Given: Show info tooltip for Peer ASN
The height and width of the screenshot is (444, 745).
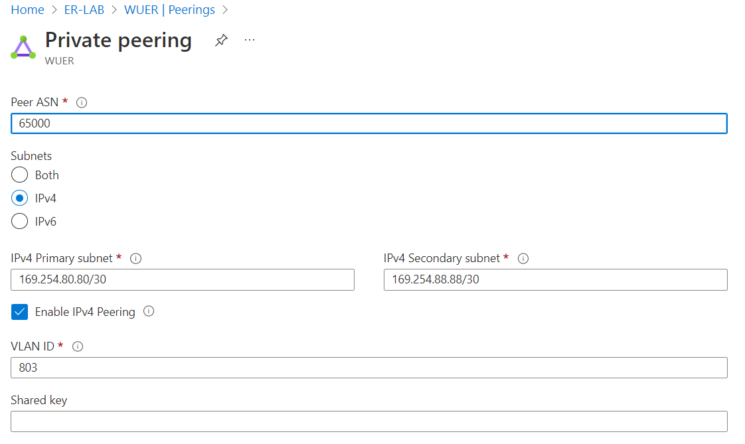Looking at the screenshot, I should pyautogui.click(x=82, y=103).
